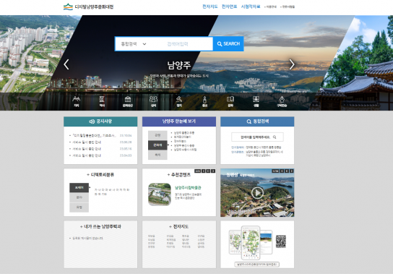
Task: Go to previous 추천콘텐츠 item
Action: pyautogui.click(x=204, y=171)
